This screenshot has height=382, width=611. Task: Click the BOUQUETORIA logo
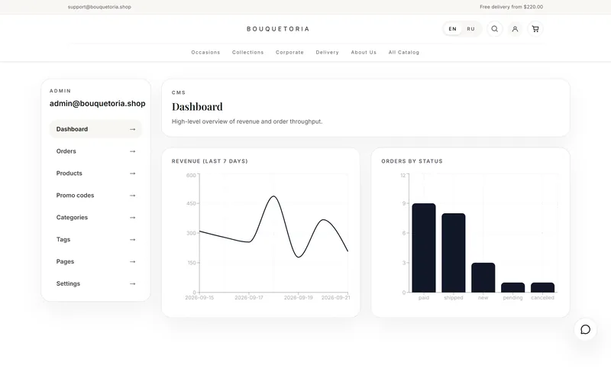[278, 29]
